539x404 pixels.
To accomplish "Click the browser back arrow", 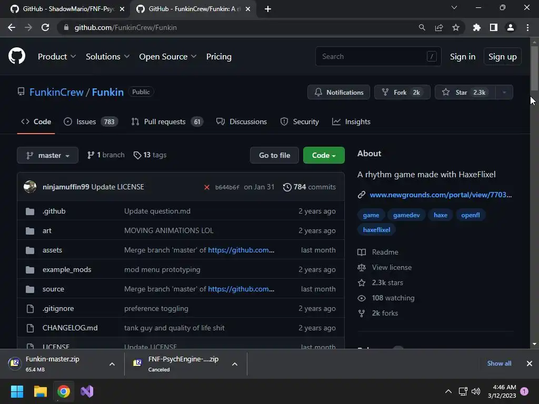I will (12, 27).
